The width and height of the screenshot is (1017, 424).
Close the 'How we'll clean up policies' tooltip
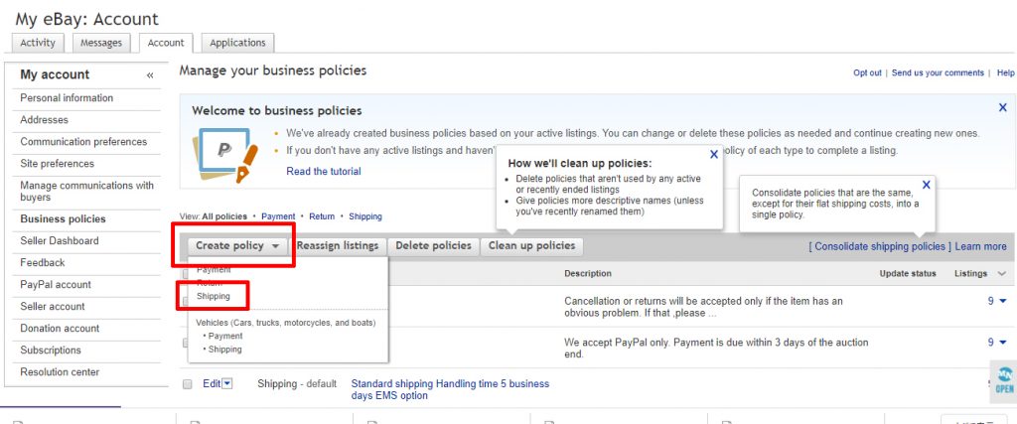714,154
